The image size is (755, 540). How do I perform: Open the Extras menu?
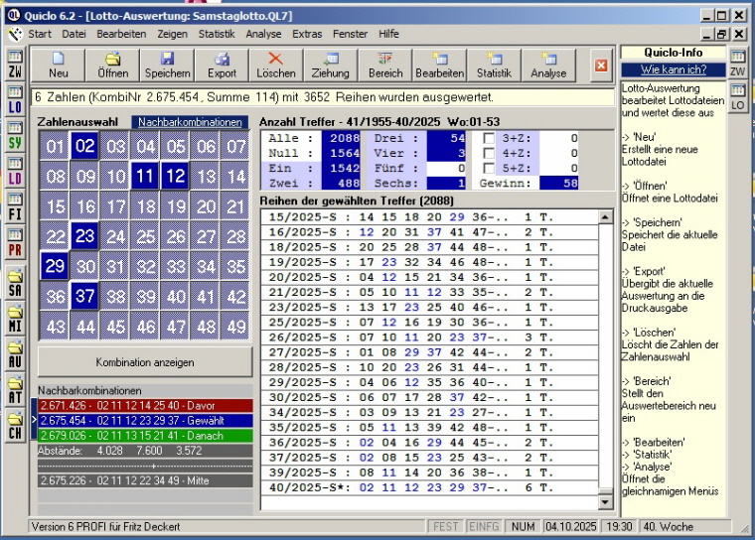tap(307, 34)
